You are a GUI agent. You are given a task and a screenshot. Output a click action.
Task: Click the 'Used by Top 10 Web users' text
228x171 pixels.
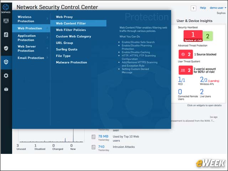pyautogui.click(x=126, y=139)
